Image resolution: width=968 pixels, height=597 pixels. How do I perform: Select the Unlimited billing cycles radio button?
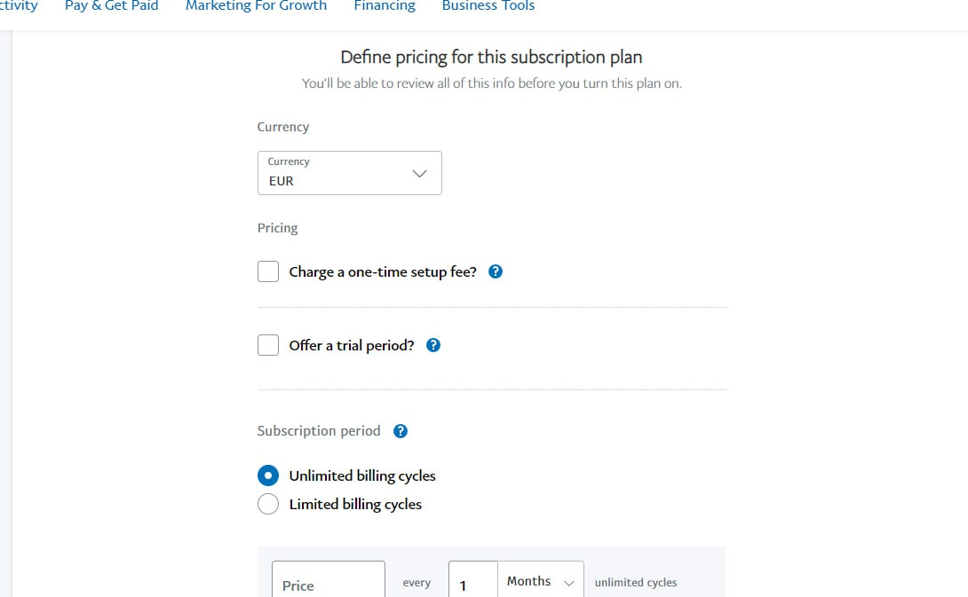268,475
